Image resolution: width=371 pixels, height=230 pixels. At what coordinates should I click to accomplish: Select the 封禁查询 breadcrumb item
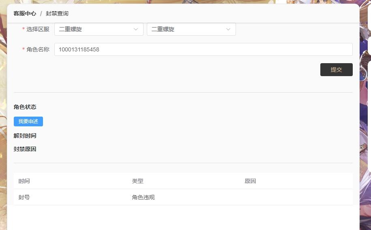coord(57,14)
